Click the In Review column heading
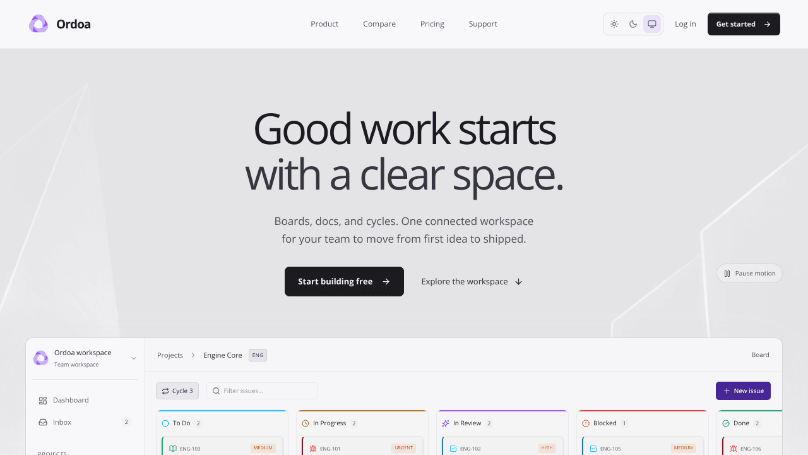The image size is (808, 455). (x=467, y=423)
